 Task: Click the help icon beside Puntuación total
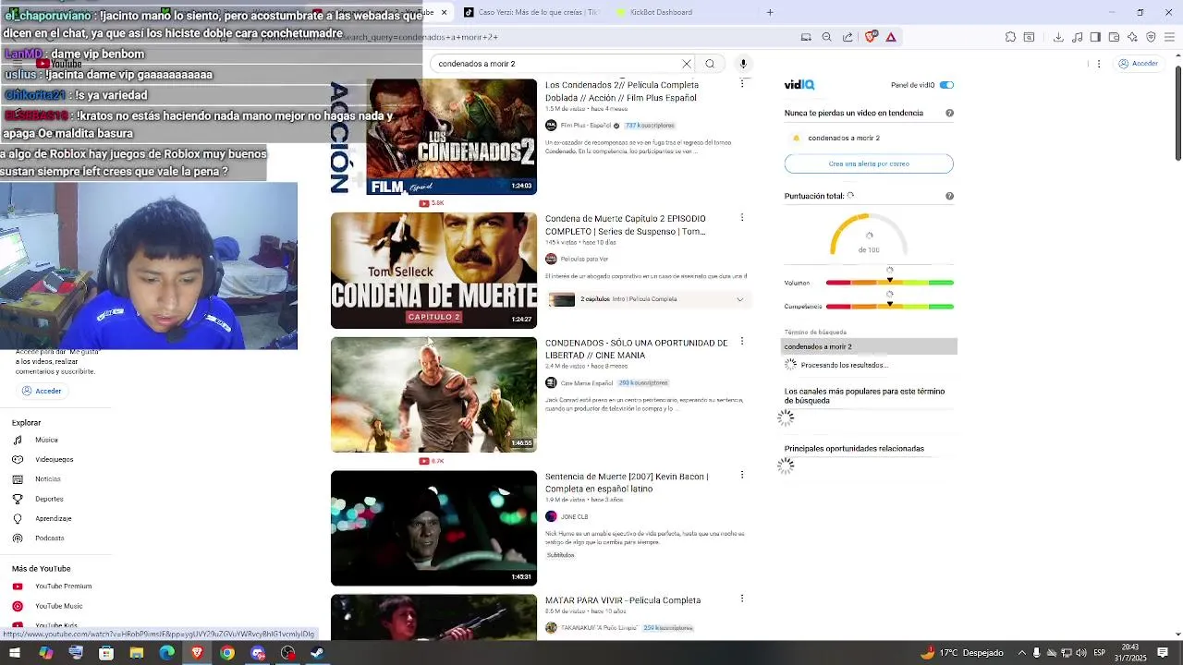[949, 196]
